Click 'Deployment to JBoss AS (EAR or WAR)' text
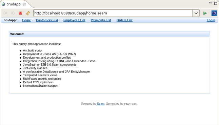The width and height of the screenshot is (219, 125). click(49, 54)
